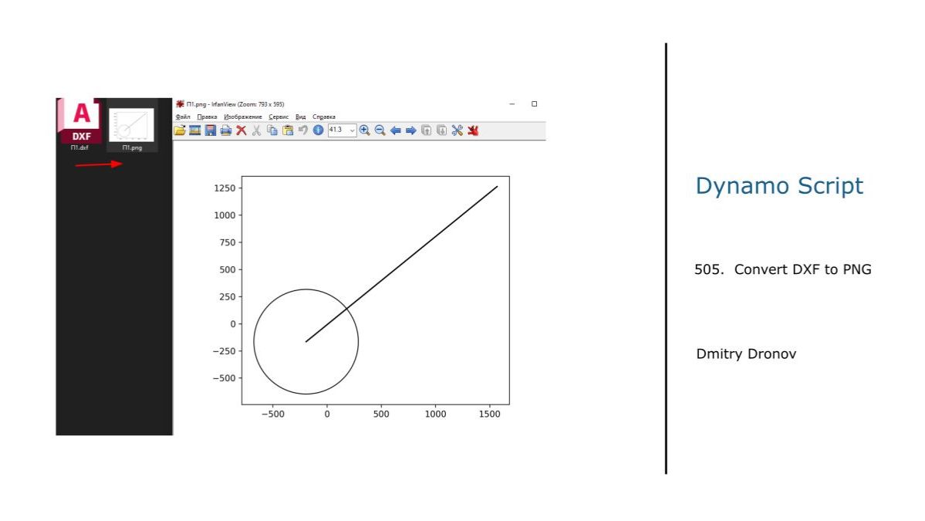Click the previous page icon
The width and height of the screenshot is (925, 521).
point(427,130)
